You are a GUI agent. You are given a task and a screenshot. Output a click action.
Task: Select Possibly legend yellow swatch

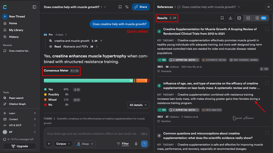(45, 95)
